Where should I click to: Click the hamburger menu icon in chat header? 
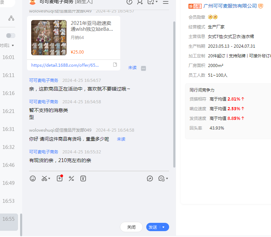tap(166, 2)
